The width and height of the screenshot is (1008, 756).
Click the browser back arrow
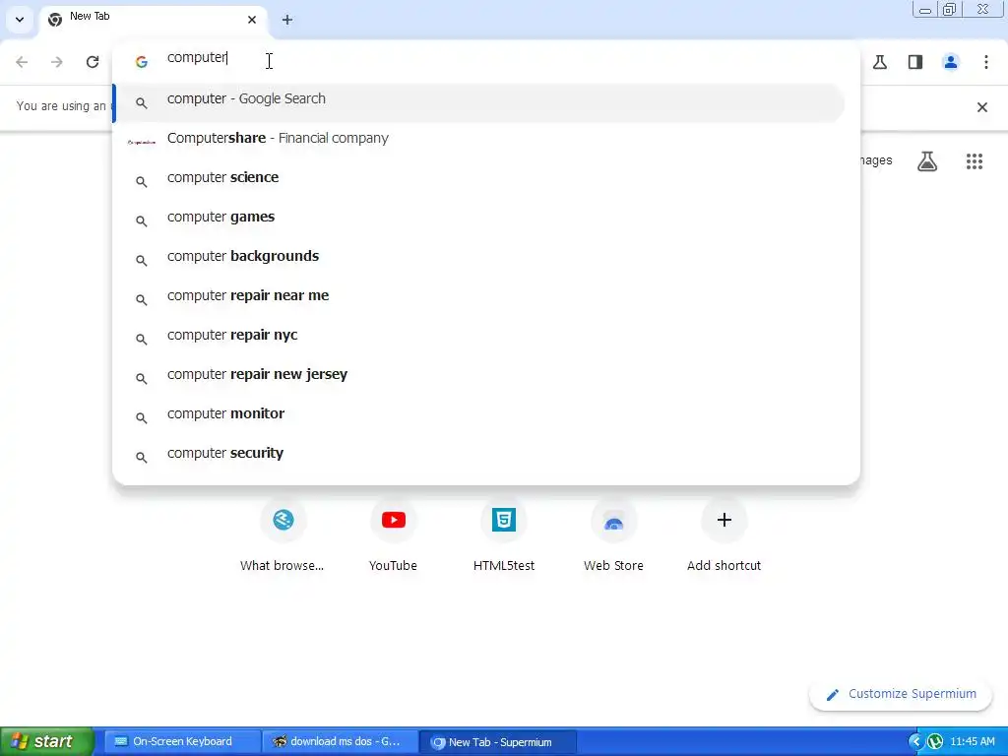click(22, 62)
